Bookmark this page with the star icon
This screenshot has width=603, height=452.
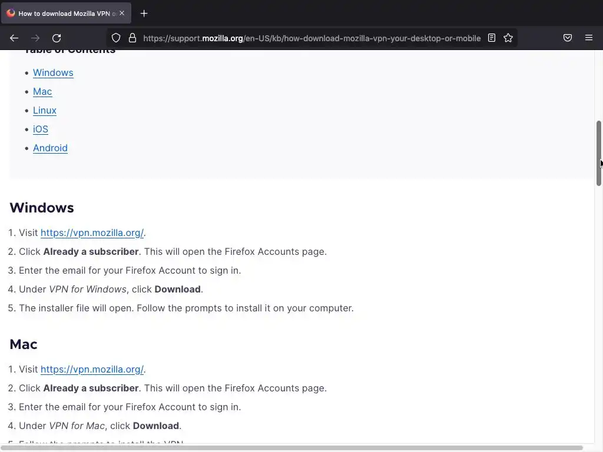click(x=508, y=38)
